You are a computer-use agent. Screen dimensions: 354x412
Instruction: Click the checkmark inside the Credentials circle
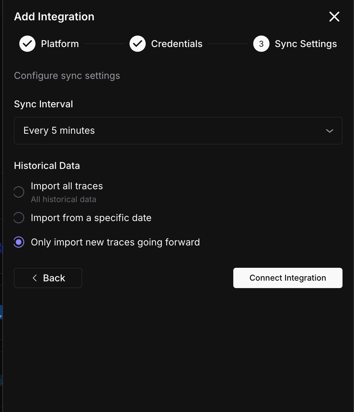pos(137,43)
